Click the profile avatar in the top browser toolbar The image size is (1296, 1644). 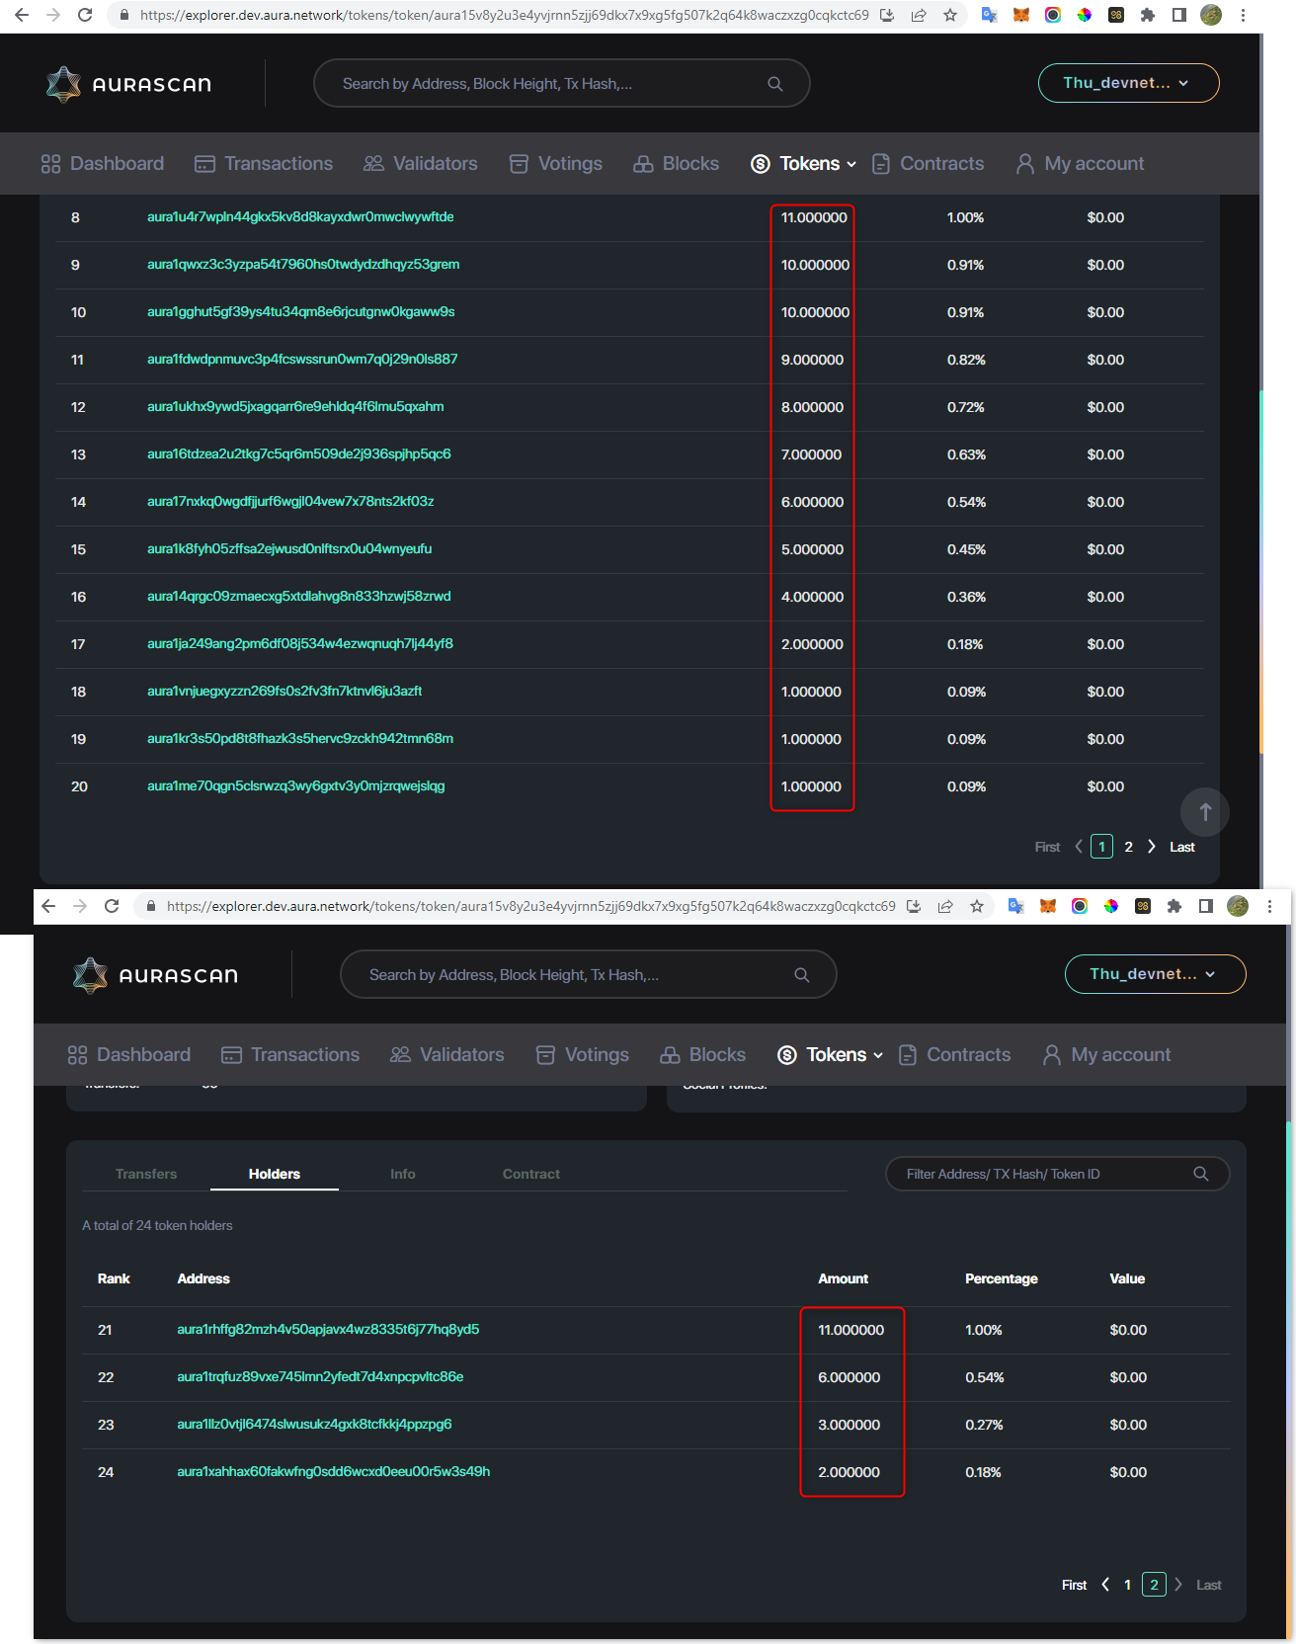pyautogui.click(x=1211, y=15)
